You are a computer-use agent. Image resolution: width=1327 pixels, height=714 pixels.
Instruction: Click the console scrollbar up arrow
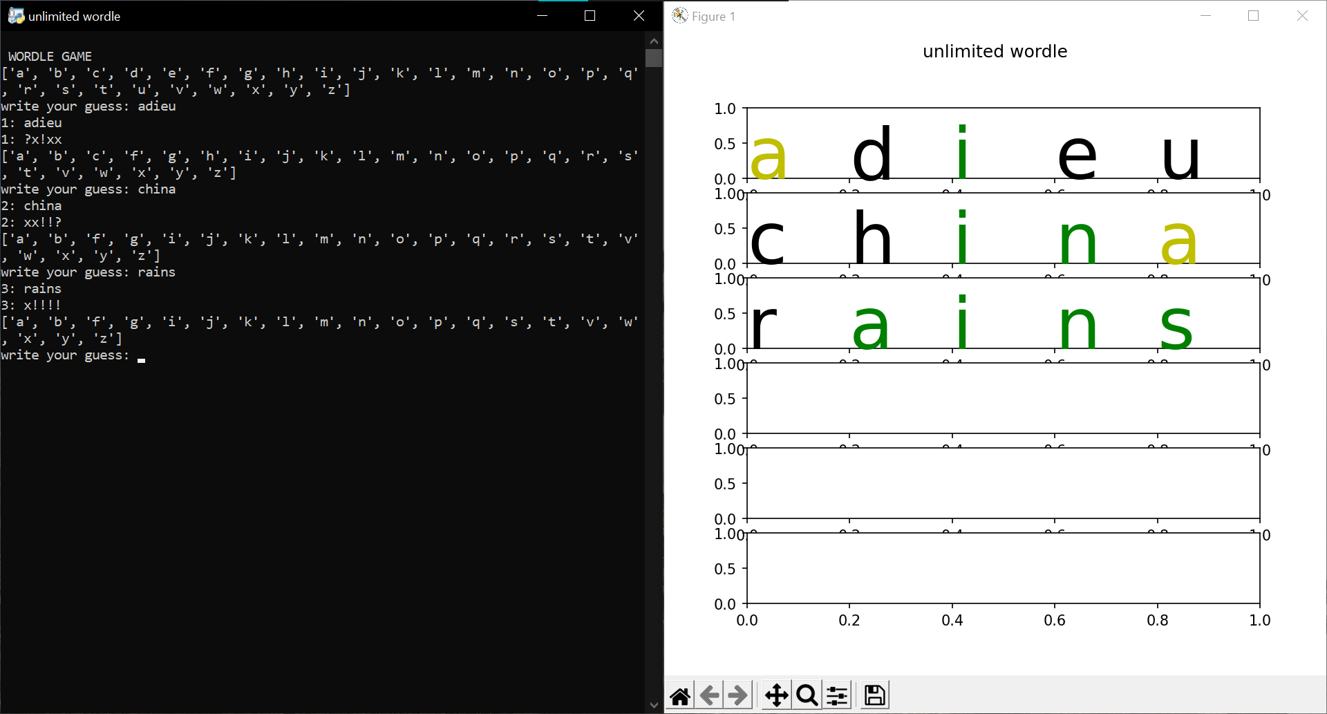pos(654,41)
